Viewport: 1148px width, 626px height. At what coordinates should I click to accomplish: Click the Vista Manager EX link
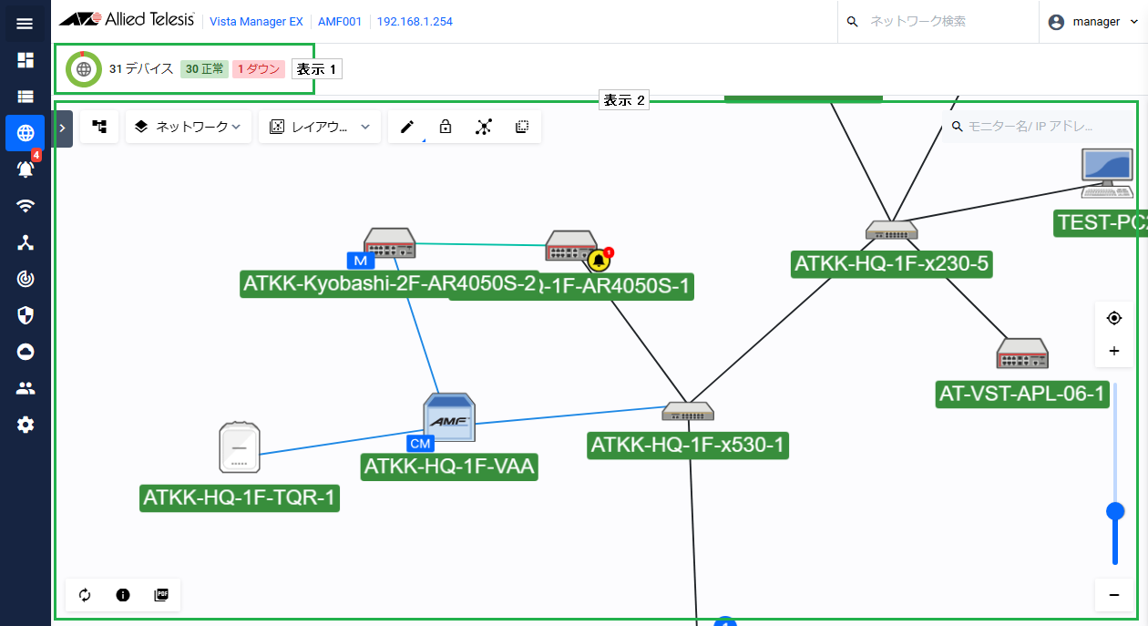256,22
